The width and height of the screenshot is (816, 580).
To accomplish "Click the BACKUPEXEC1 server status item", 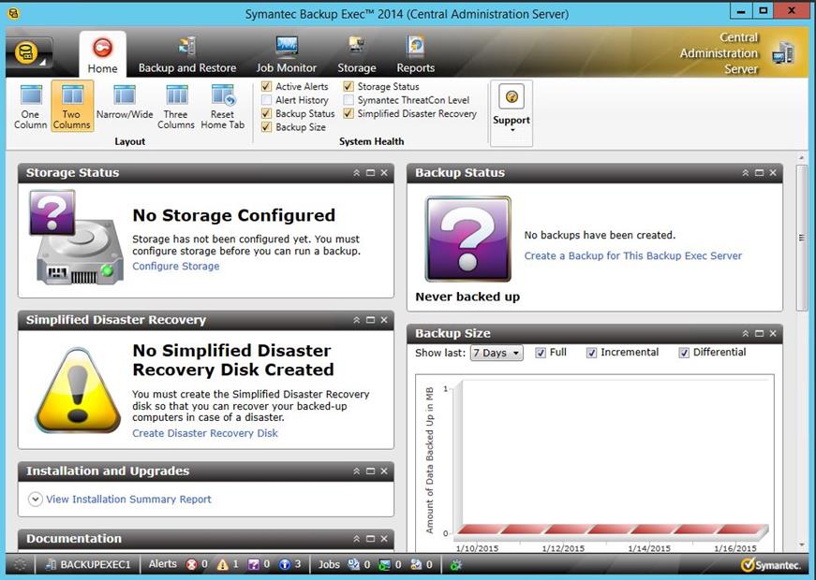I will pos(87,564).
